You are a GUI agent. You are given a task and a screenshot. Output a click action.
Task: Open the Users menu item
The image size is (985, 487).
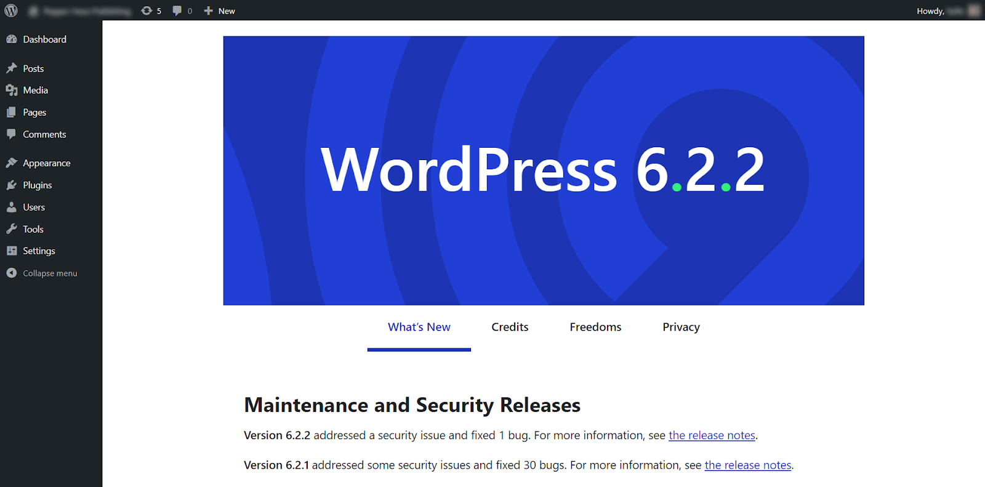click(x=34, y=207)
